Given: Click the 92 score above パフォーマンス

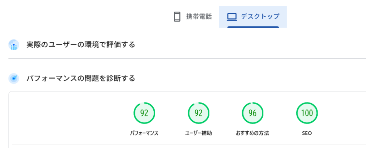Looking at the screenshot, I should pyautogui.click(x=144, y=113).
